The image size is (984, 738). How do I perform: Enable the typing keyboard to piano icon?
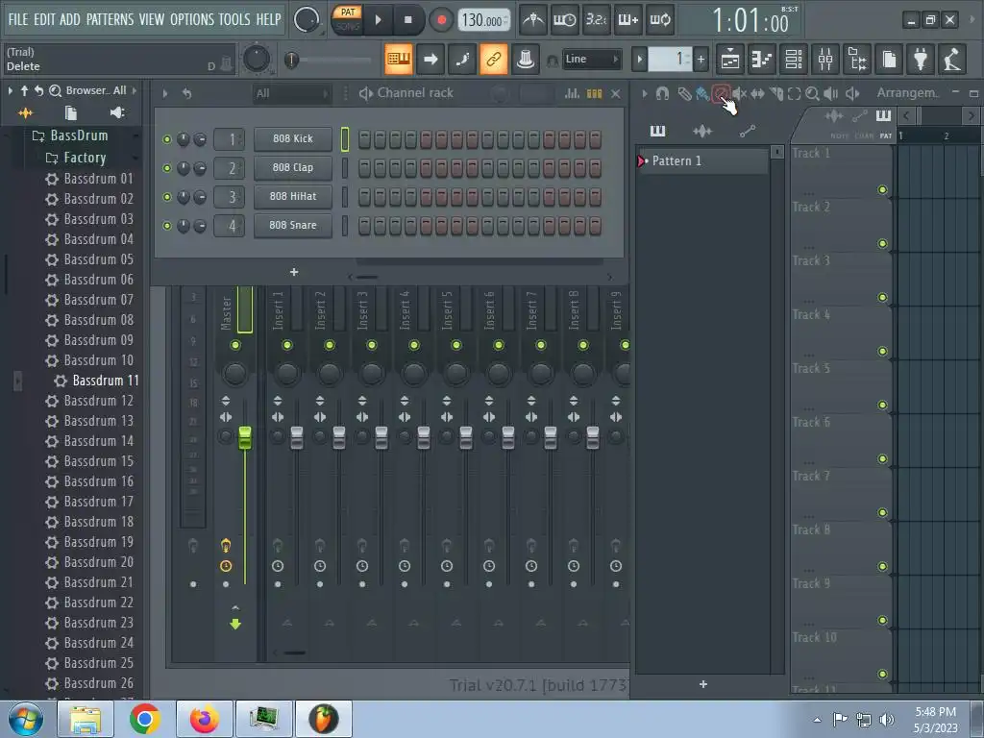(399, 59)
